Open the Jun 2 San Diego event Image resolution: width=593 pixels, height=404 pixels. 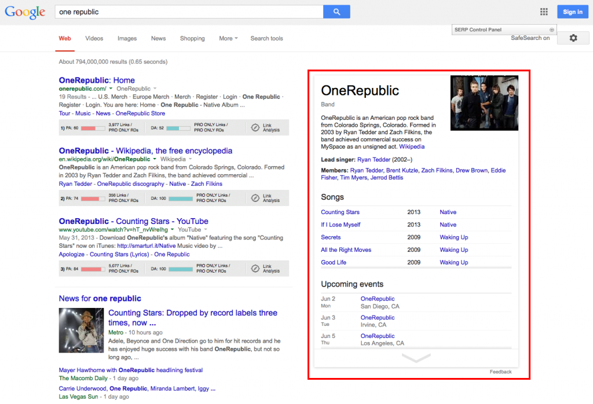378,299
